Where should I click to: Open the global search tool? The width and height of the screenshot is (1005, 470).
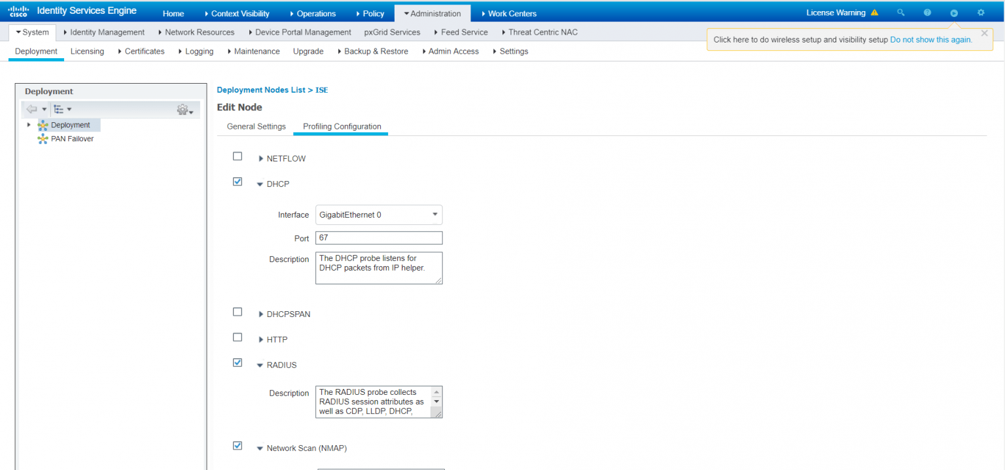[901, 12]
